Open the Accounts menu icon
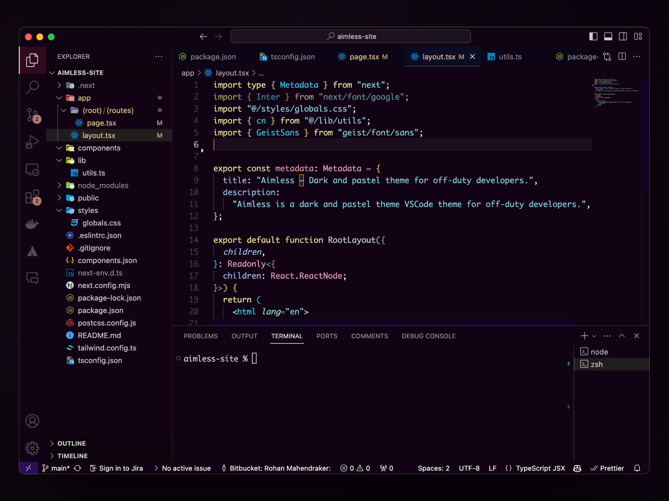This screenshot has width=669, height=501. pos(32,421)
